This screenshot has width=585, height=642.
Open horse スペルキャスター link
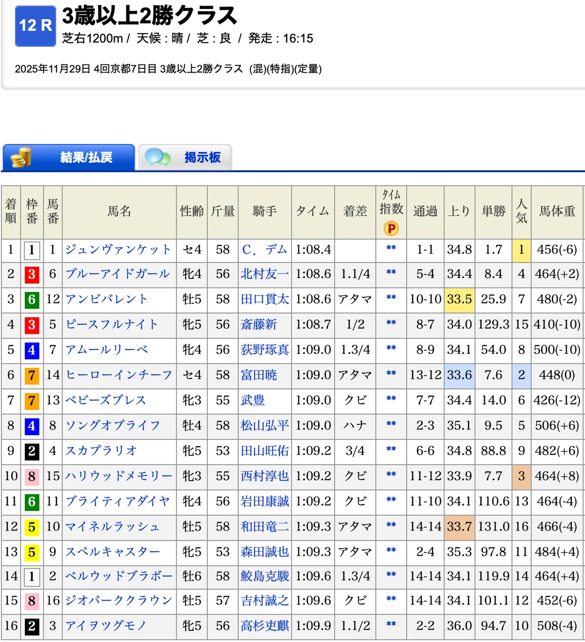point(112,552)
